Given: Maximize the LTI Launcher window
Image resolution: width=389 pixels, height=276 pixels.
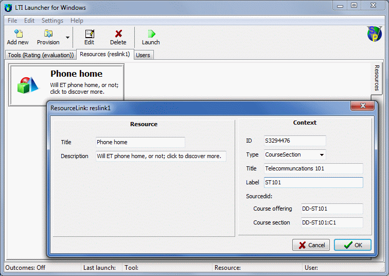Looking at the screenshot, I should 354,6.
